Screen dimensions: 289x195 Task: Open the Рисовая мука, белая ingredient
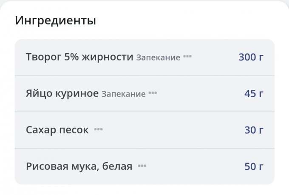pyautogui.click(x=79, y=166)
